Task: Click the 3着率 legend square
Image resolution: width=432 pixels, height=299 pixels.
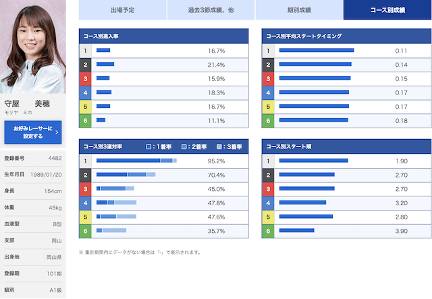Action: pyautogui.click(x=219, y=146)
